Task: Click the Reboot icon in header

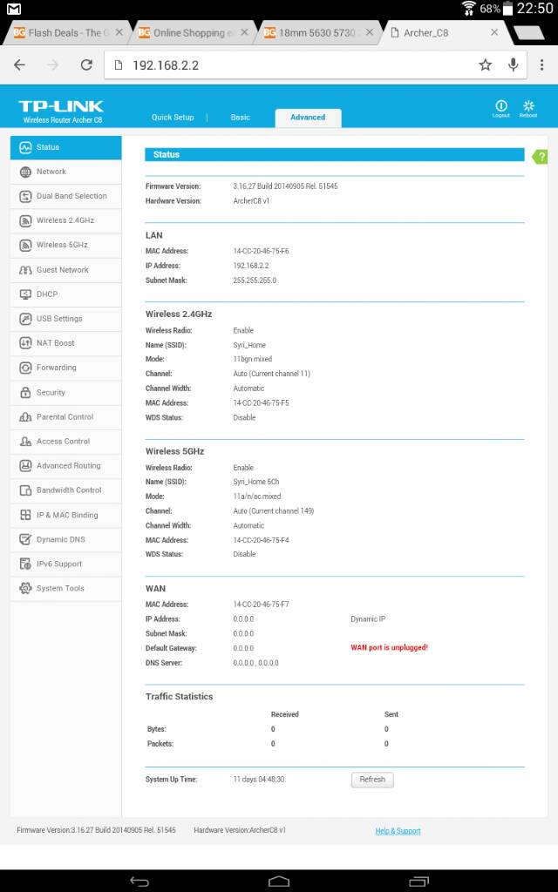Action: point(528,108)
